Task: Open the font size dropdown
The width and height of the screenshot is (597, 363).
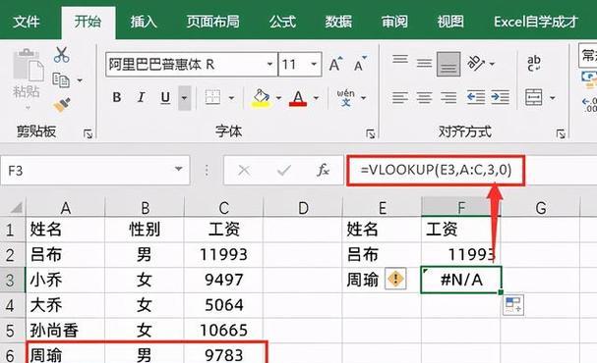Action: [x=314, y=64]
